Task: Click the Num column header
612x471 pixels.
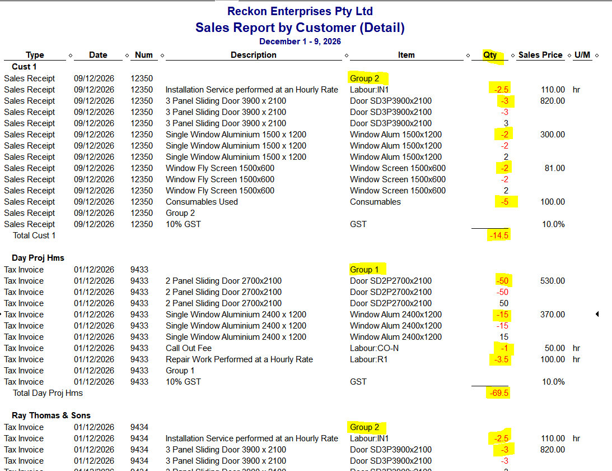Action: pyautogui.click(x=144, y=55)
